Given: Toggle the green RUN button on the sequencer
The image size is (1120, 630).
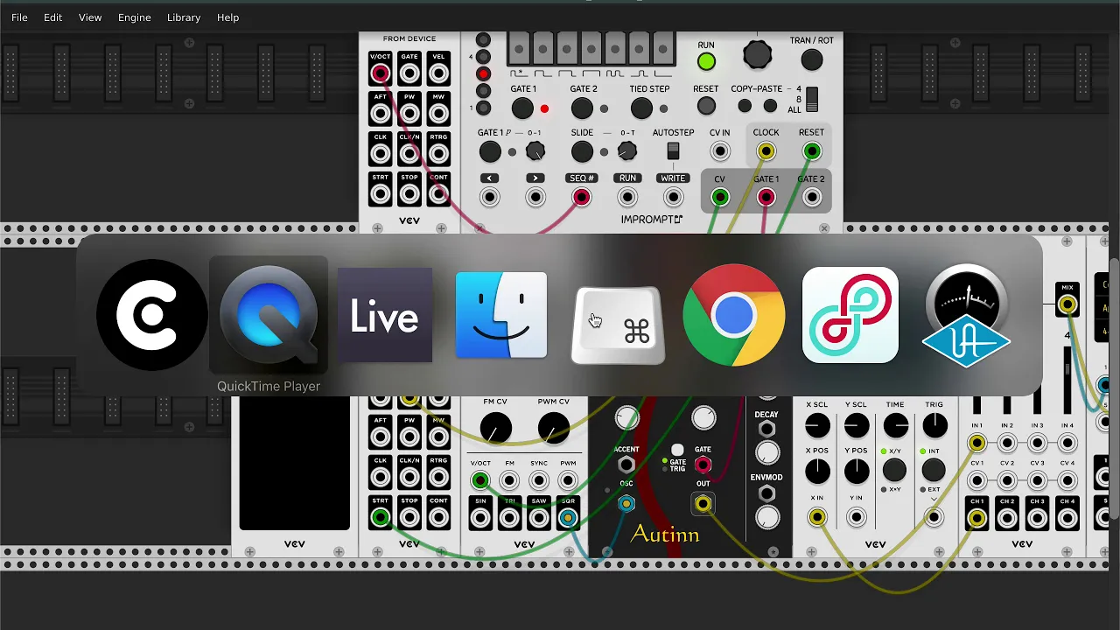Looking at the screenshot, I should (x=706, y=61).
